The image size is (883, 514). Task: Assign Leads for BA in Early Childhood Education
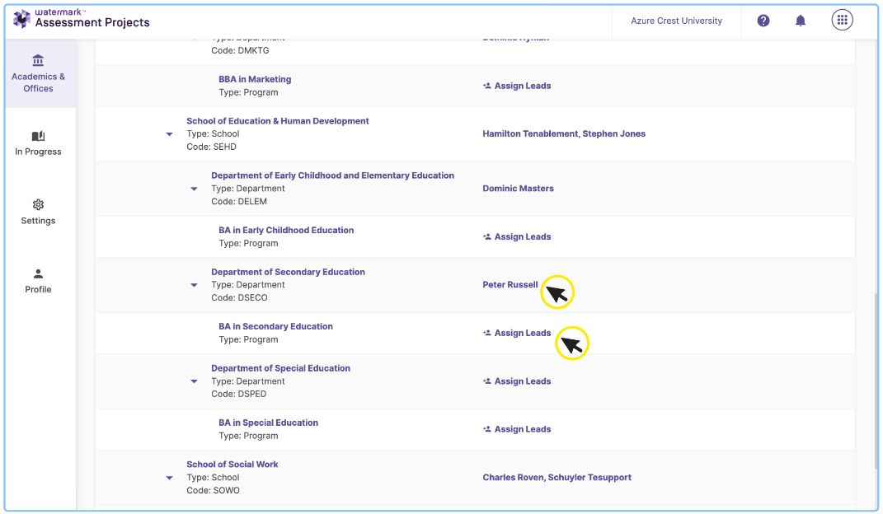[517, 236]
